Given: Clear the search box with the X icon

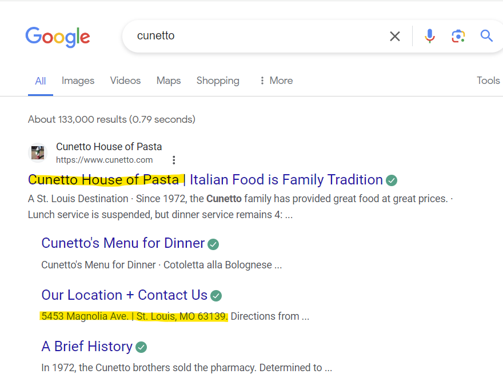Looking at the screenshot, I should click(395, 36).
